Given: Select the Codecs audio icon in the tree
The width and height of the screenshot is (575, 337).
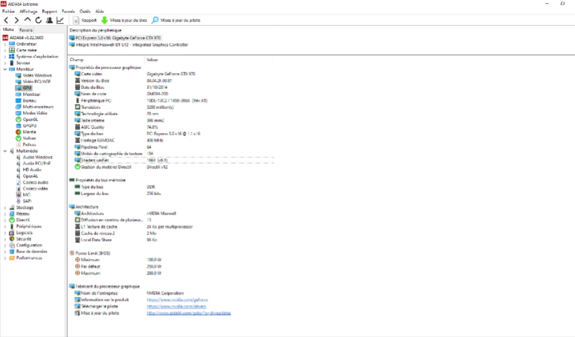Looking at the screenshot, I should tap(18, 182).
